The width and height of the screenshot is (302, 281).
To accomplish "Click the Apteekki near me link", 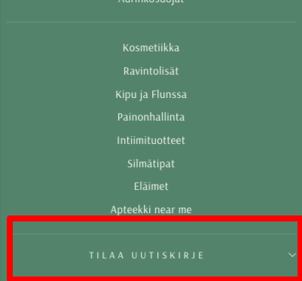I will [151, 209].
